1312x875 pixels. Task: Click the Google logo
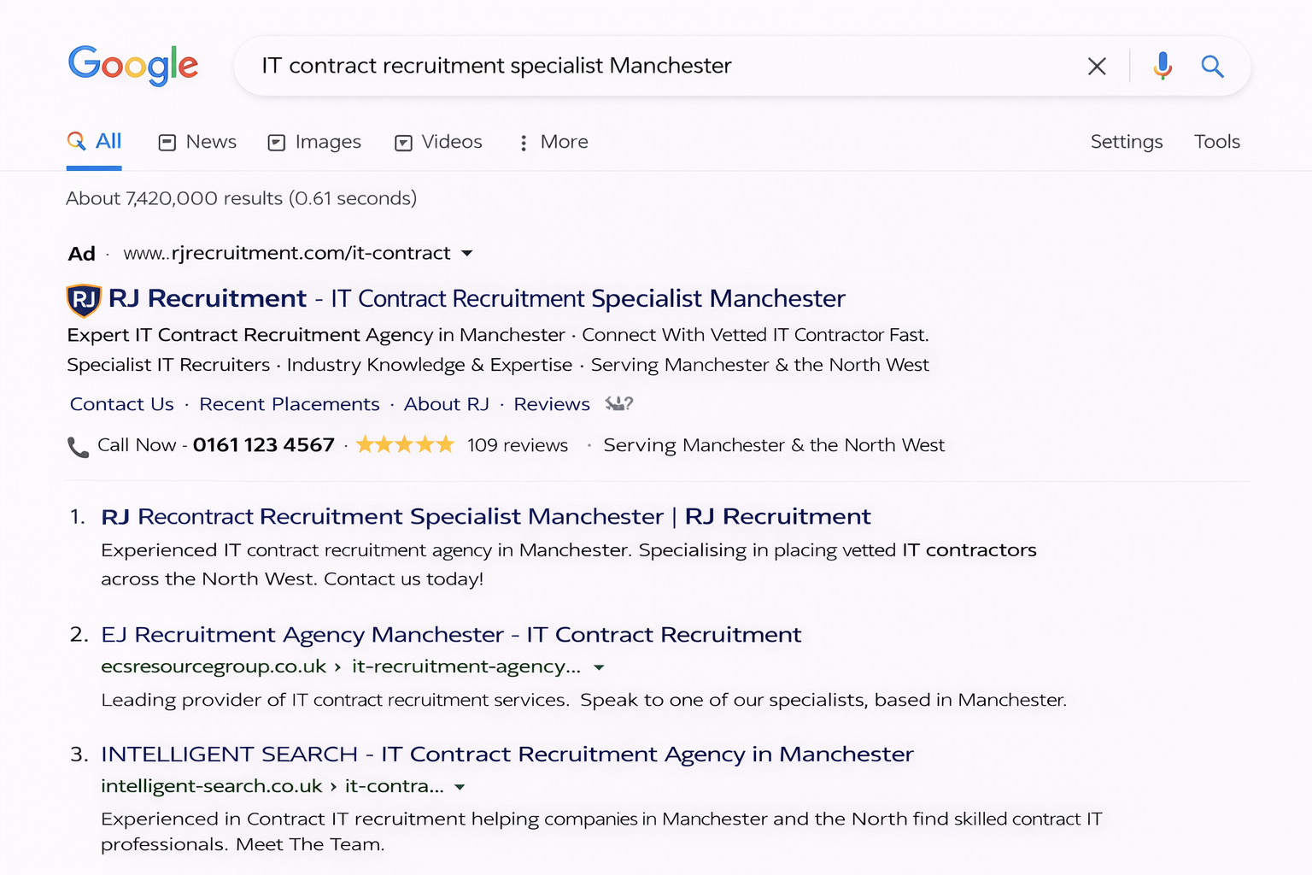pyautogui.click(x=133, y=66)
